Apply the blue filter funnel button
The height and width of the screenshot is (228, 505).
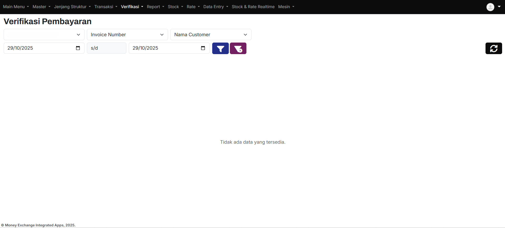pos(220,48)
